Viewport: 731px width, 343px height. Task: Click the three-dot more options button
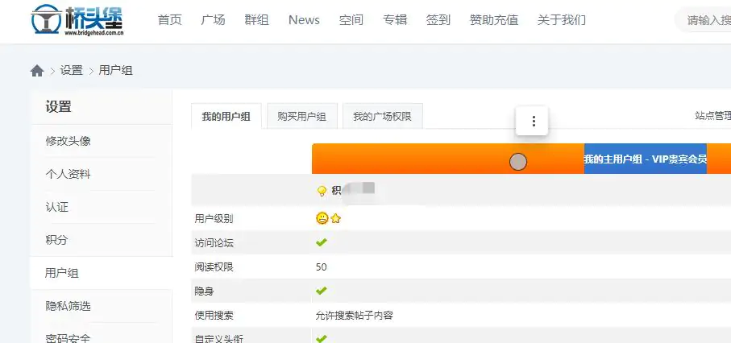534,121
